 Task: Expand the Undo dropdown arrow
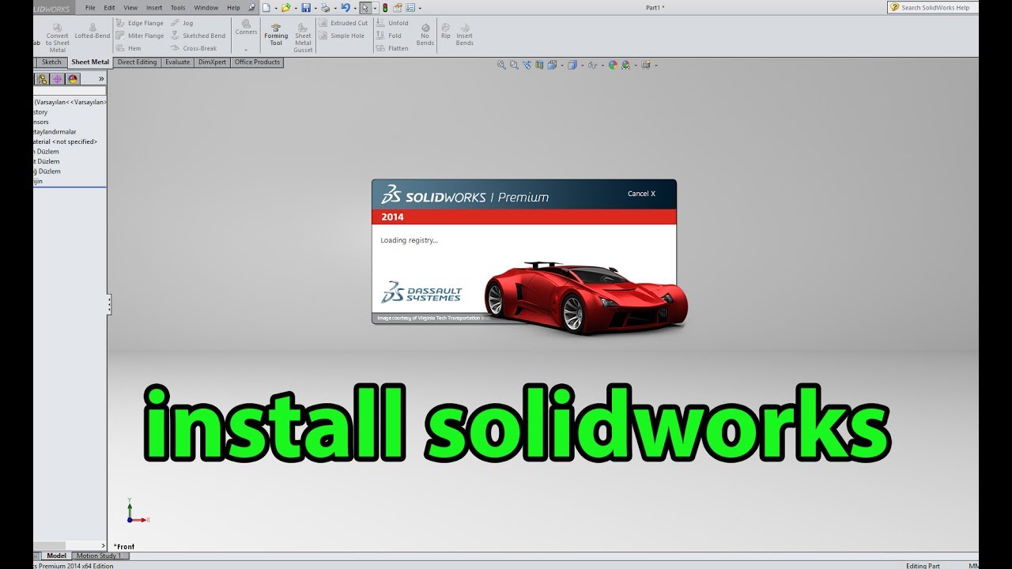coord(355,8)
